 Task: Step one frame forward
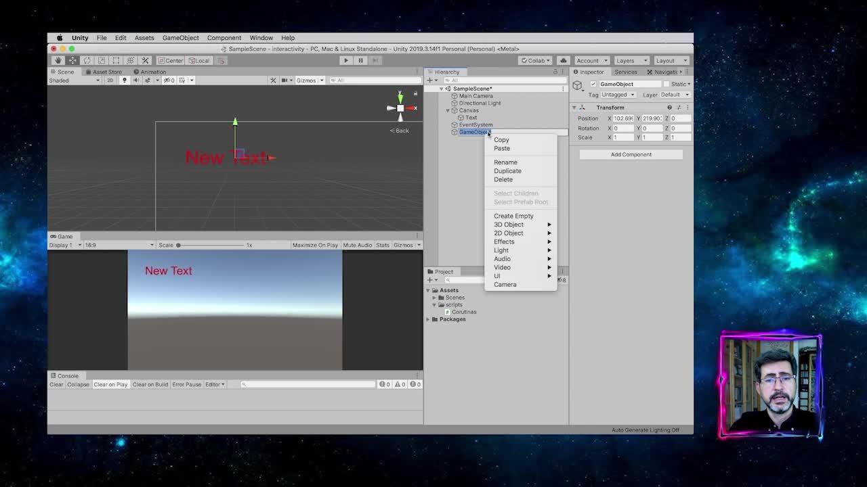375,60
